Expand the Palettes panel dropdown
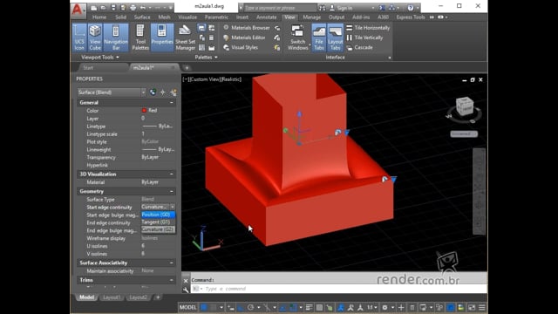This screenshot has height=314, width=558. [x=206, y=57]
